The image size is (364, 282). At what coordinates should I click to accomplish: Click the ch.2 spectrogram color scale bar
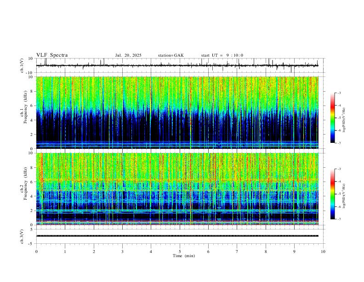click(x=332, y=194)
